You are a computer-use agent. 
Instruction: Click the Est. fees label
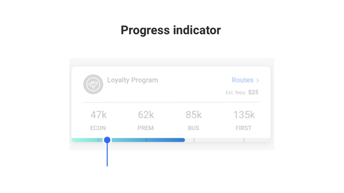[236, 93]
